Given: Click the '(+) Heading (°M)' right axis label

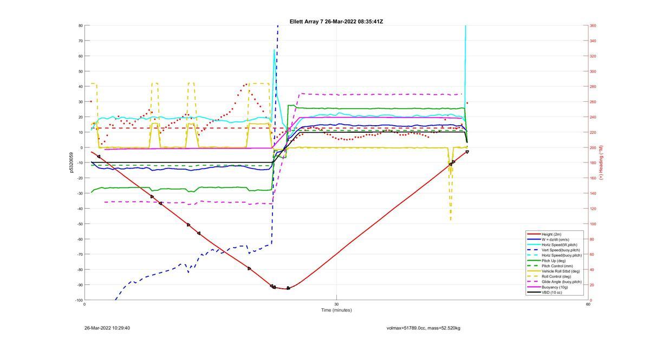Looking at the screenshot, I should pyautogui.click(x=601, y=163).
